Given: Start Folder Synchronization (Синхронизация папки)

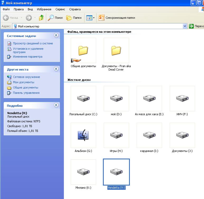Looking at the screenshot, I should [x=117, y=18].
